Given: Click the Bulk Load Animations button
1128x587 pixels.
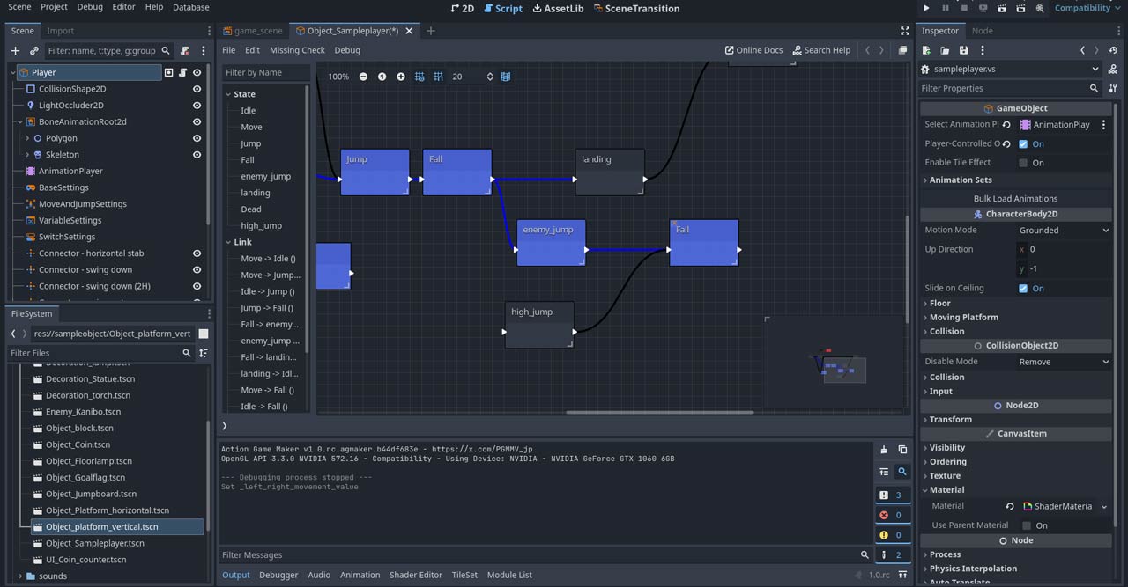Looking at the screenshot, I should [x=1015, y=199].
